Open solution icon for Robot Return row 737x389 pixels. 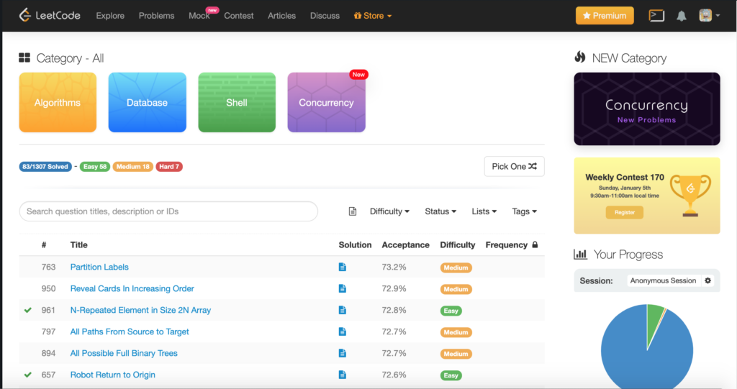coord(342,375)
